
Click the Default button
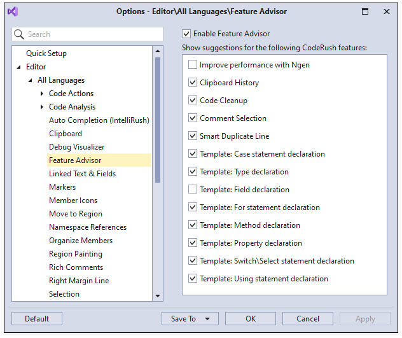(37, 319)
